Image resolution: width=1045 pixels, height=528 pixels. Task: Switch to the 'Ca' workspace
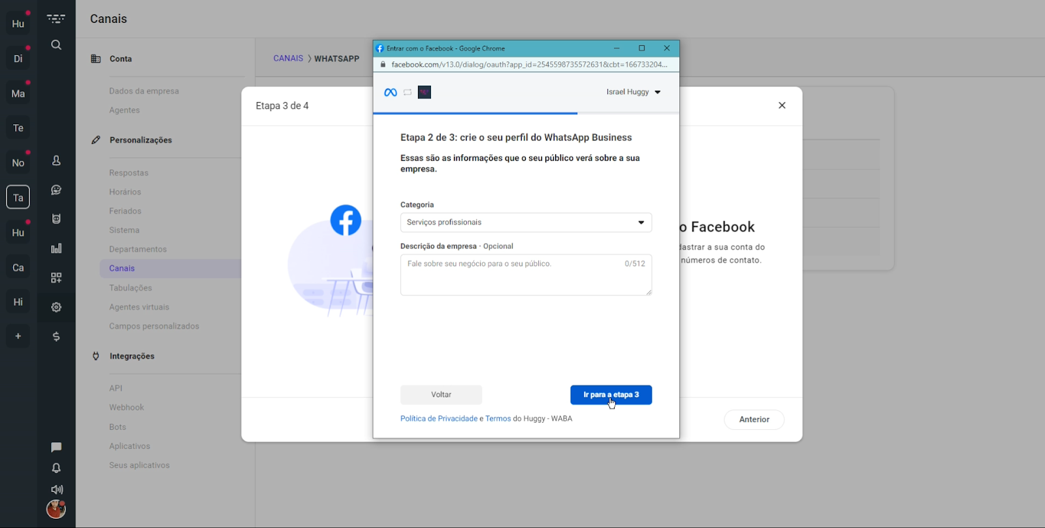pyautogui.click(x=18, y=267)
